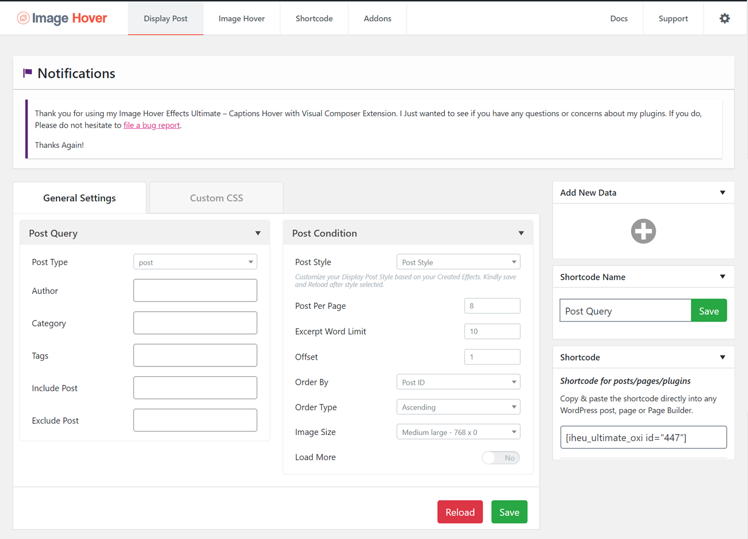Focus the Include Post field

[195, 388]
